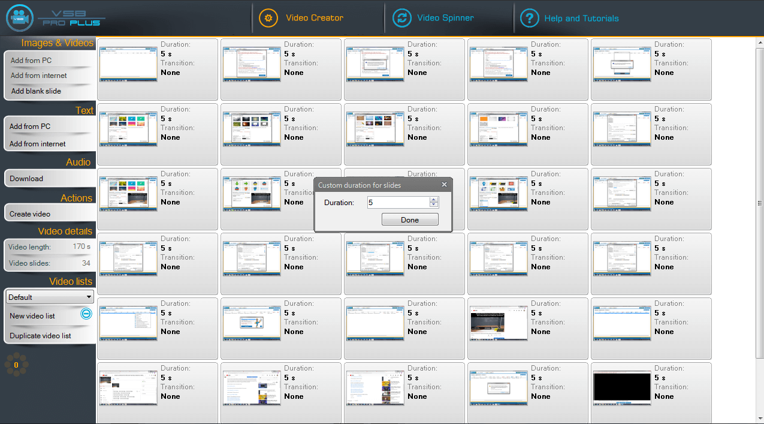Confirm the duration with the Done button
Viewport: 764px width, 424px height.
[x=410, y=220]
